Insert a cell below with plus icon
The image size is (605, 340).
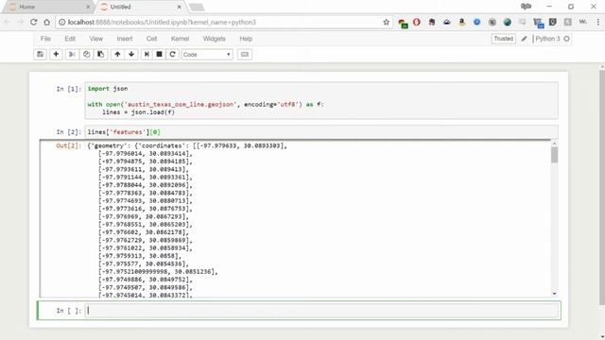(x=56, y=55)
